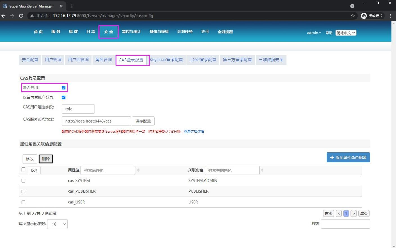396x248 pixels.
Task: Click the 反选 button
Action: click(34, 170)
